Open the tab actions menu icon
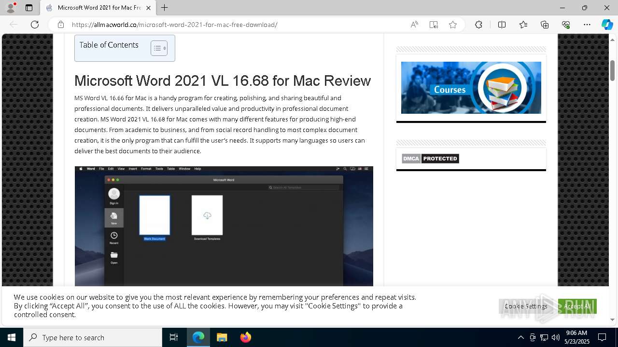Screen dimensions: 618x347 pyautogui.click(x=29, y=8)
